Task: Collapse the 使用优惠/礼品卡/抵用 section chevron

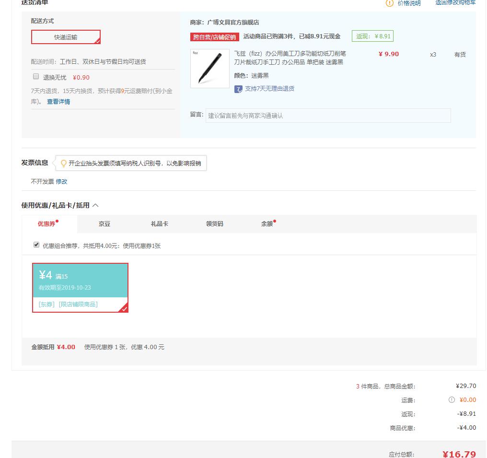Action: click(96, 205)
